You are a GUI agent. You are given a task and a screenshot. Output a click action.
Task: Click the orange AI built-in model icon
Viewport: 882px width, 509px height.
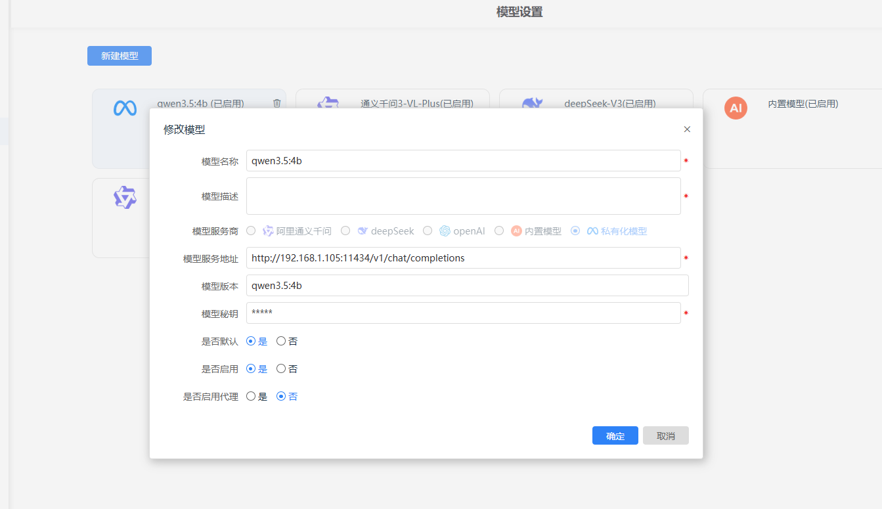coord(736,108)
